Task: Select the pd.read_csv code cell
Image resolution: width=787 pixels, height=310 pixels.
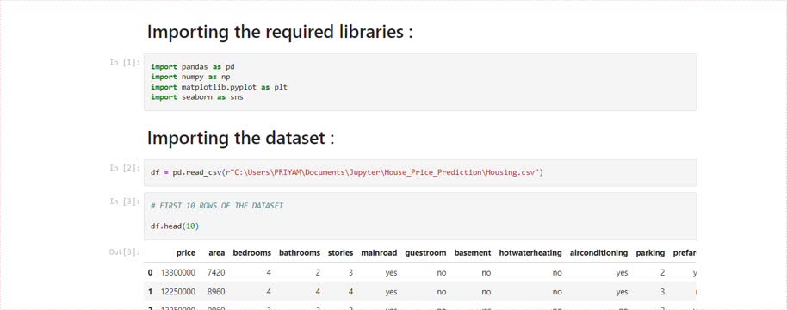Action: point(419,172)
